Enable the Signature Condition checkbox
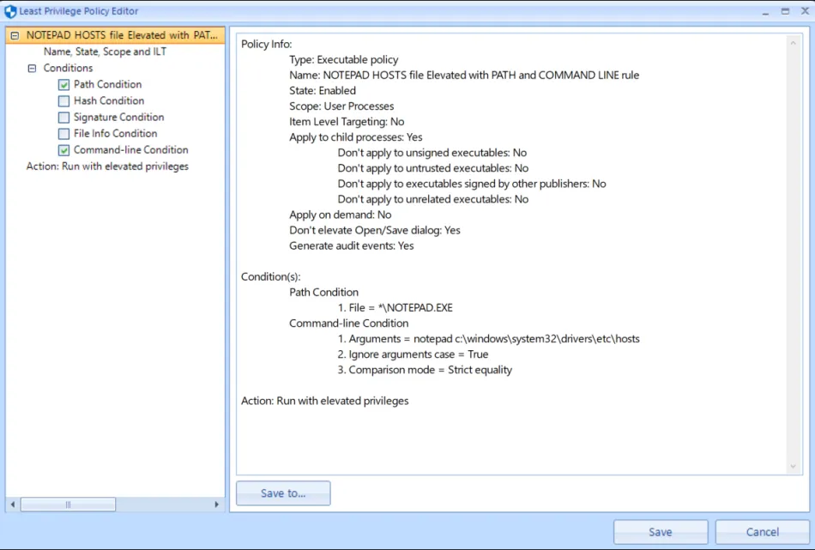The height and width of the screenshot is (550, 815). pos(64,118)
